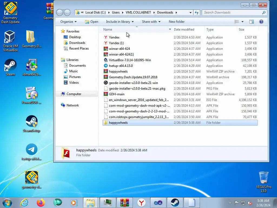
Task: Open Documents library in navigation pane
Action: click(x=77, y=66)
